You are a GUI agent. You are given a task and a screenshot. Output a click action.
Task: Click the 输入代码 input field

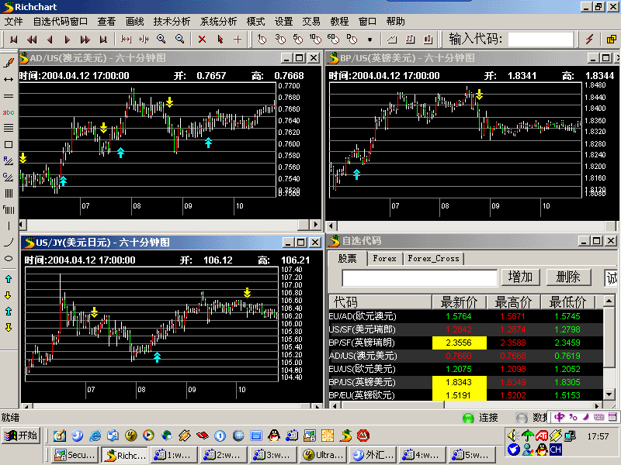[x=540, y=40]
